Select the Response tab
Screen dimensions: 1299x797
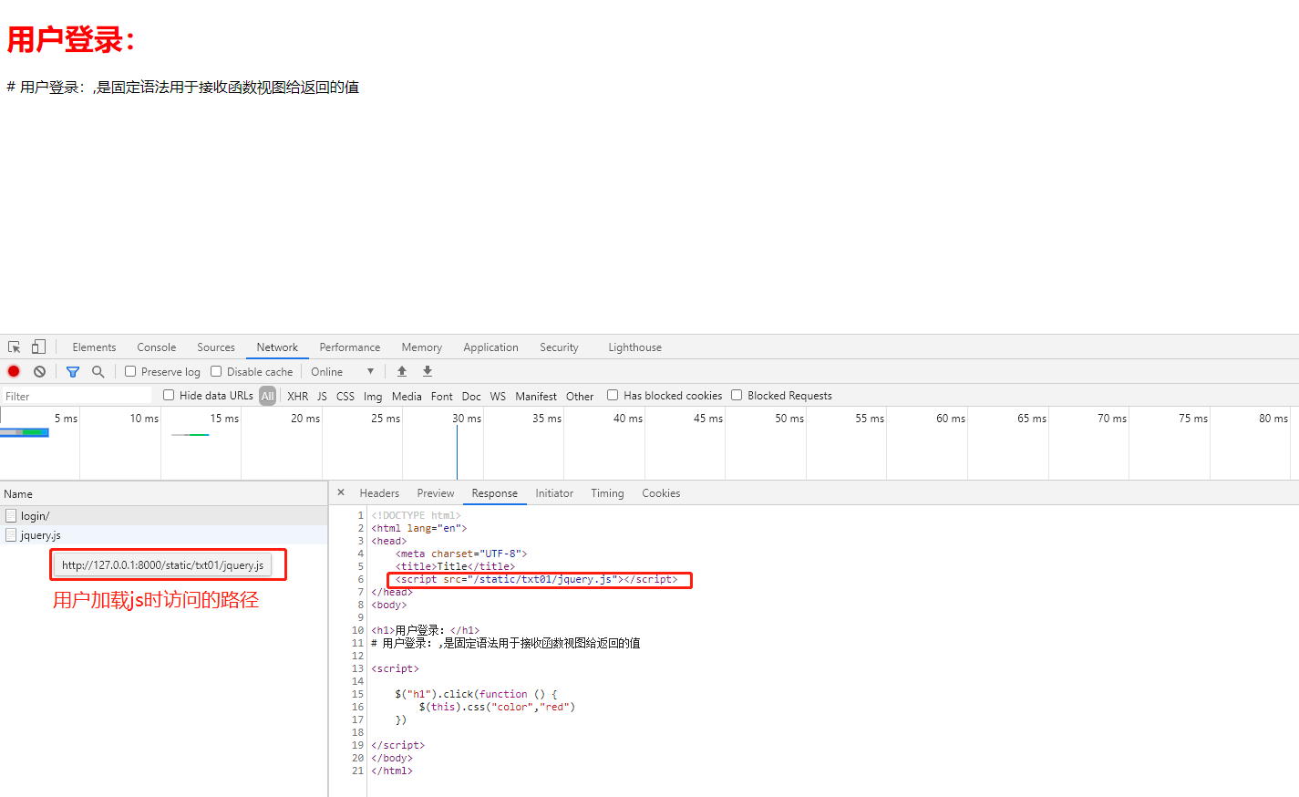(495, 493)
